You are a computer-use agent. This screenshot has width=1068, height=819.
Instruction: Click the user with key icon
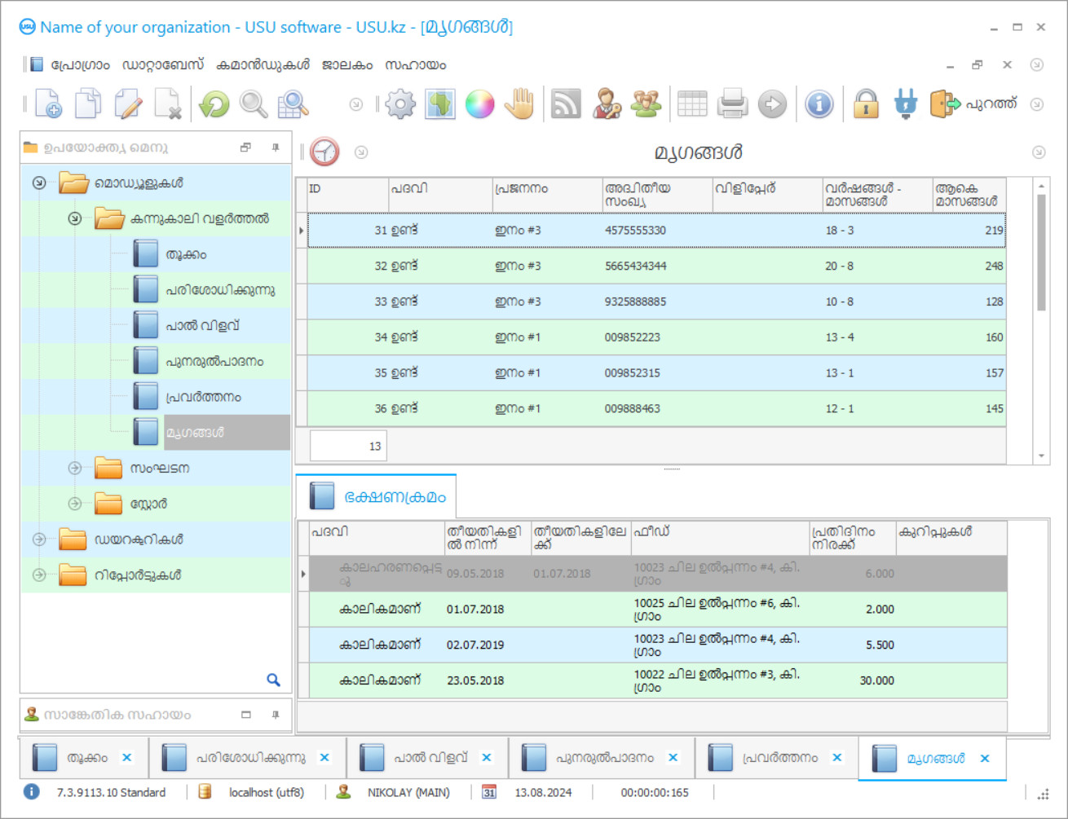click(606, 104)
